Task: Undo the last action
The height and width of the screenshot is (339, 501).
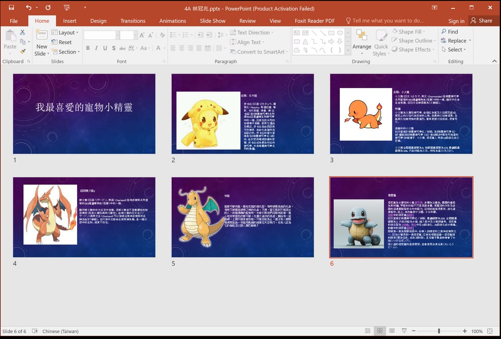Action: pyautogui.click(x=29, y=7)
